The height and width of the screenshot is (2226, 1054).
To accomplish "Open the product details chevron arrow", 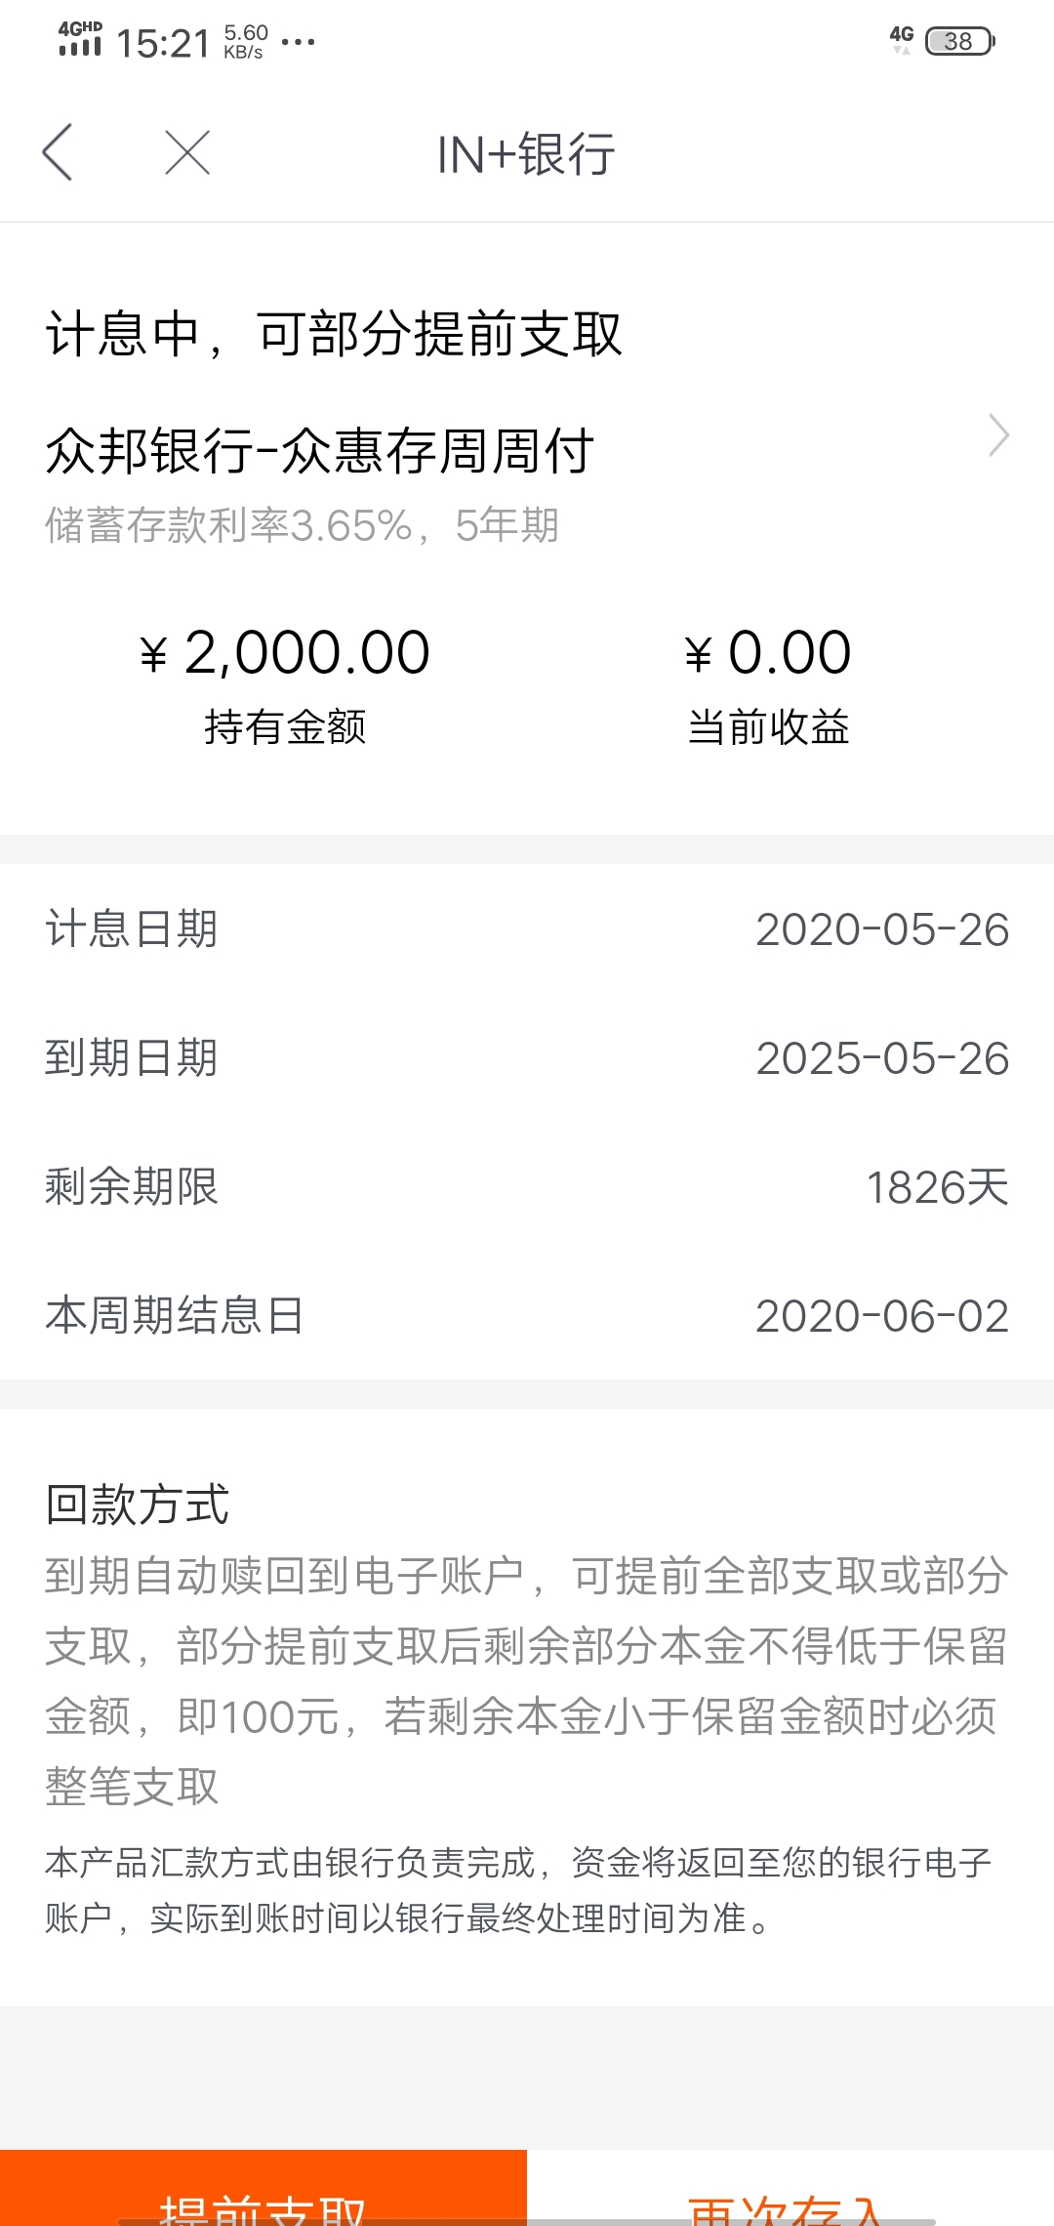I will (x=998, y=435).
